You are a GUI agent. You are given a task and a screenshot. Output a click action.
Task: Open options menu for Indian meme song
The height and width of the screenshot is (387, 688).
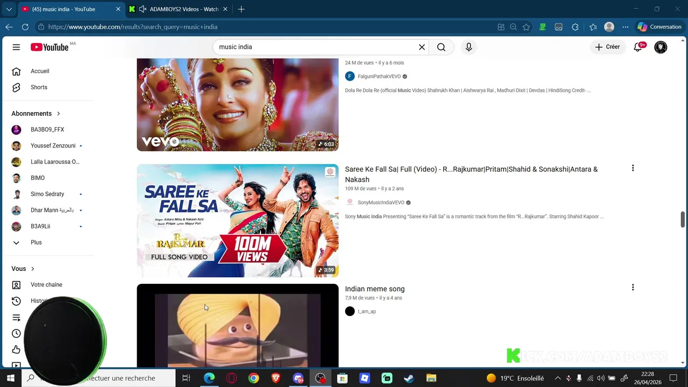633,288
